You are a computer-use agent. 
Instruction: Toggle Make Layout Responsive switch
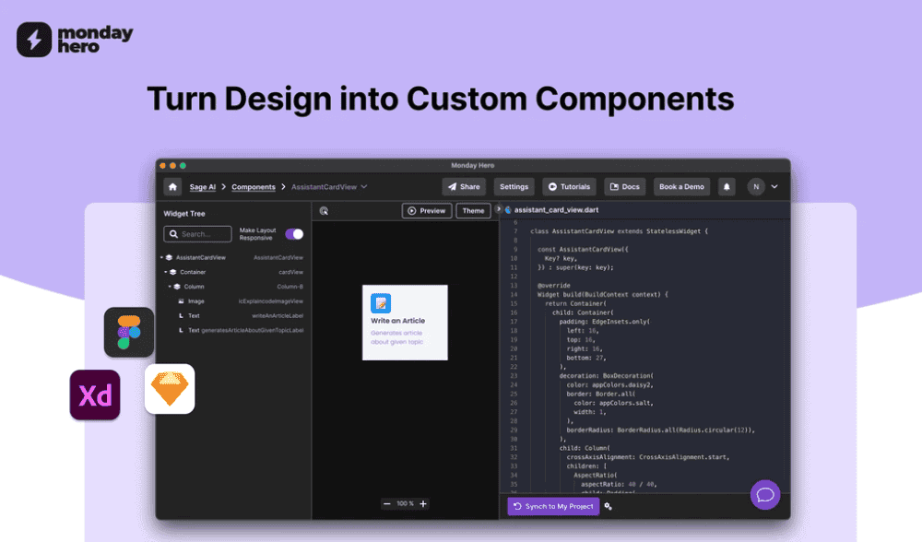click(x=294, y=234)
